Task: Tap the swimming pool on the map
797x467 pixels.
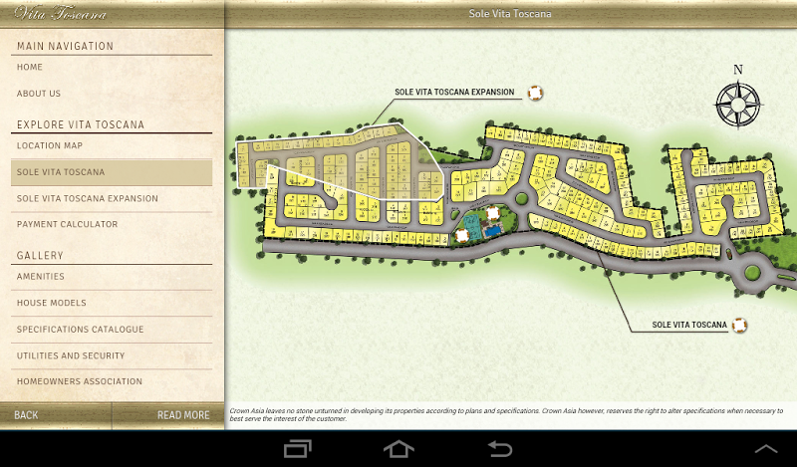Action: point(491,232)
